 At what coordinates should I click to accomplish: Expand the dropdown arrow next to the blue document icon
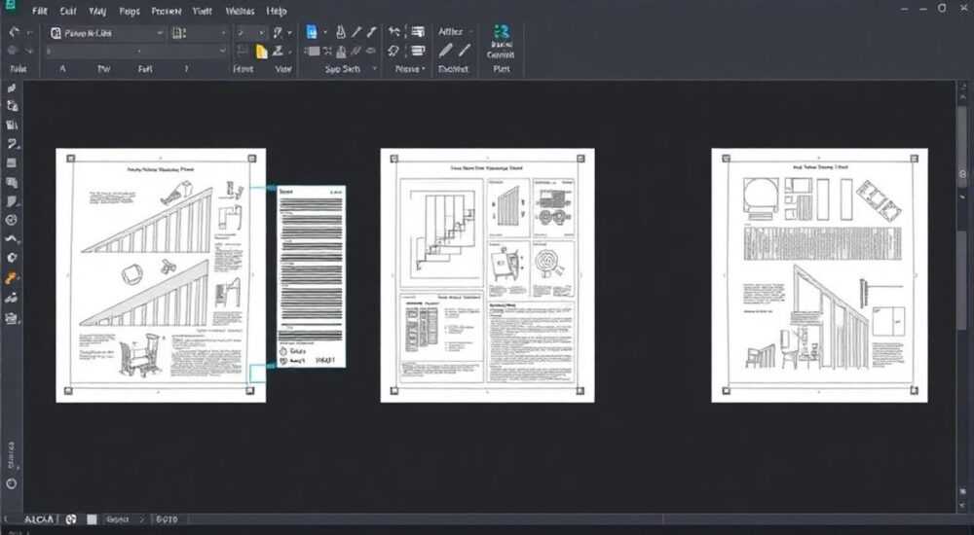325,32
